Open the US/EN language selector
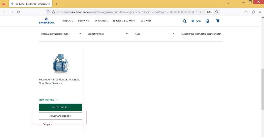Viewport: 264px width, 137px height. click(x=196, y=21)
